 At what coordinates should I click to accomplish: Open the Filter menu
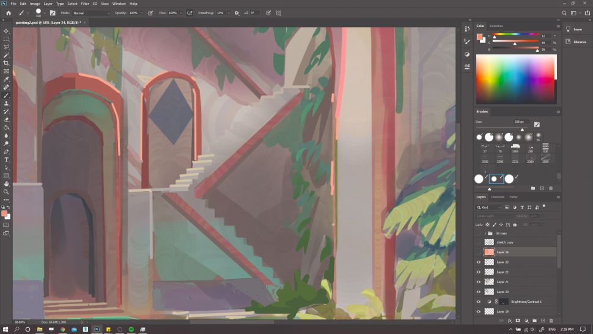pyautogui.click(x=84, y=4)
